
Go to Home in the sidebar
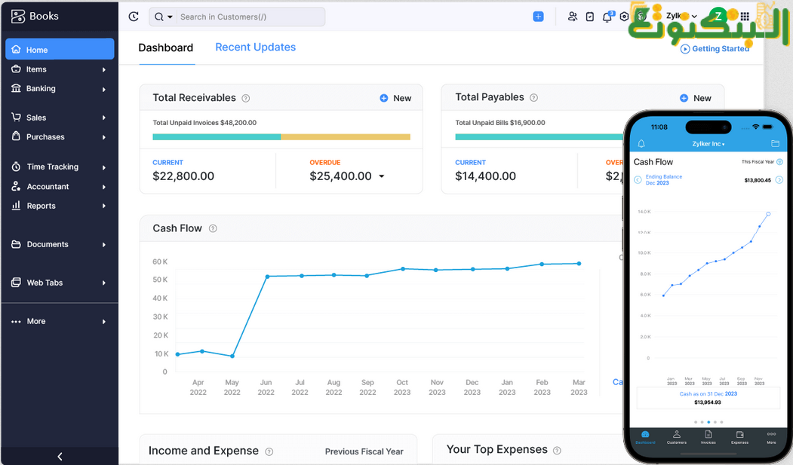point(60,50)
